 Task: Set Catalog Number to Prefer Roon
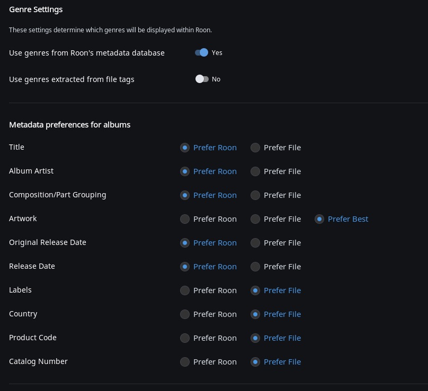(185, 362)
